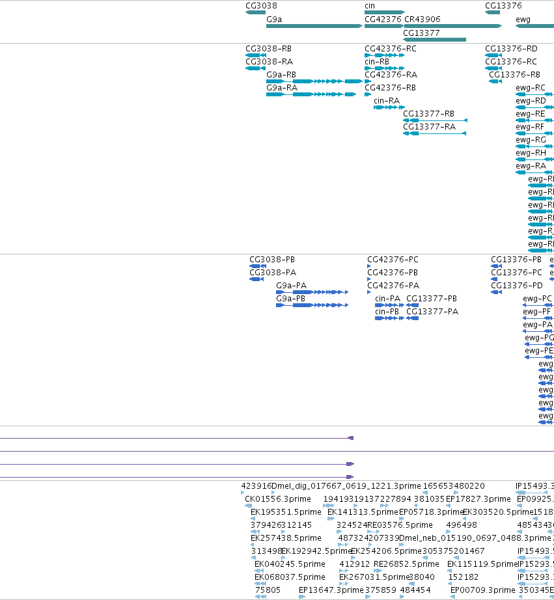Screen dimensions: 554x600
Task: Click the CG13377 gene label
Action: [421, 33]
